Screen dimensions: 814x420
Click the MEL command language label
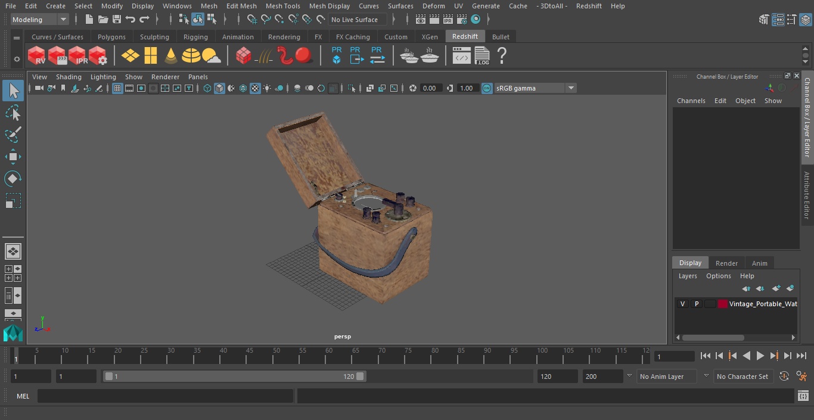[x=23, y=396]
